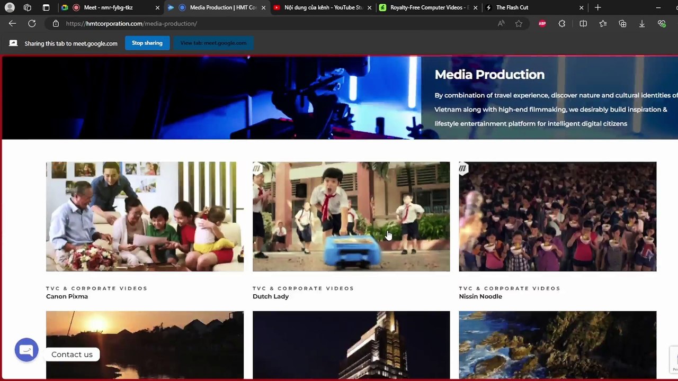
Task: Close the YouTube Studio tab
Action: [369, 7]
